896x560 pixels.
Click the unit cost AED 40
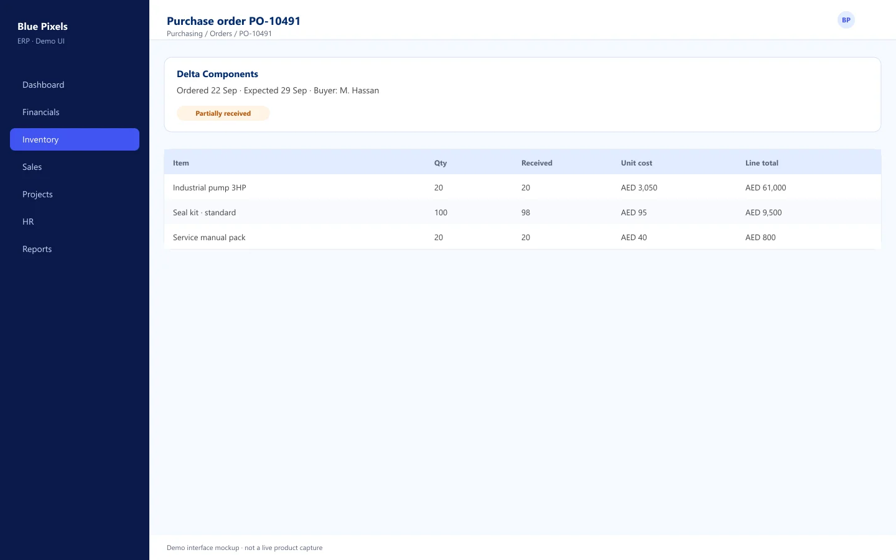click(633, 237)
